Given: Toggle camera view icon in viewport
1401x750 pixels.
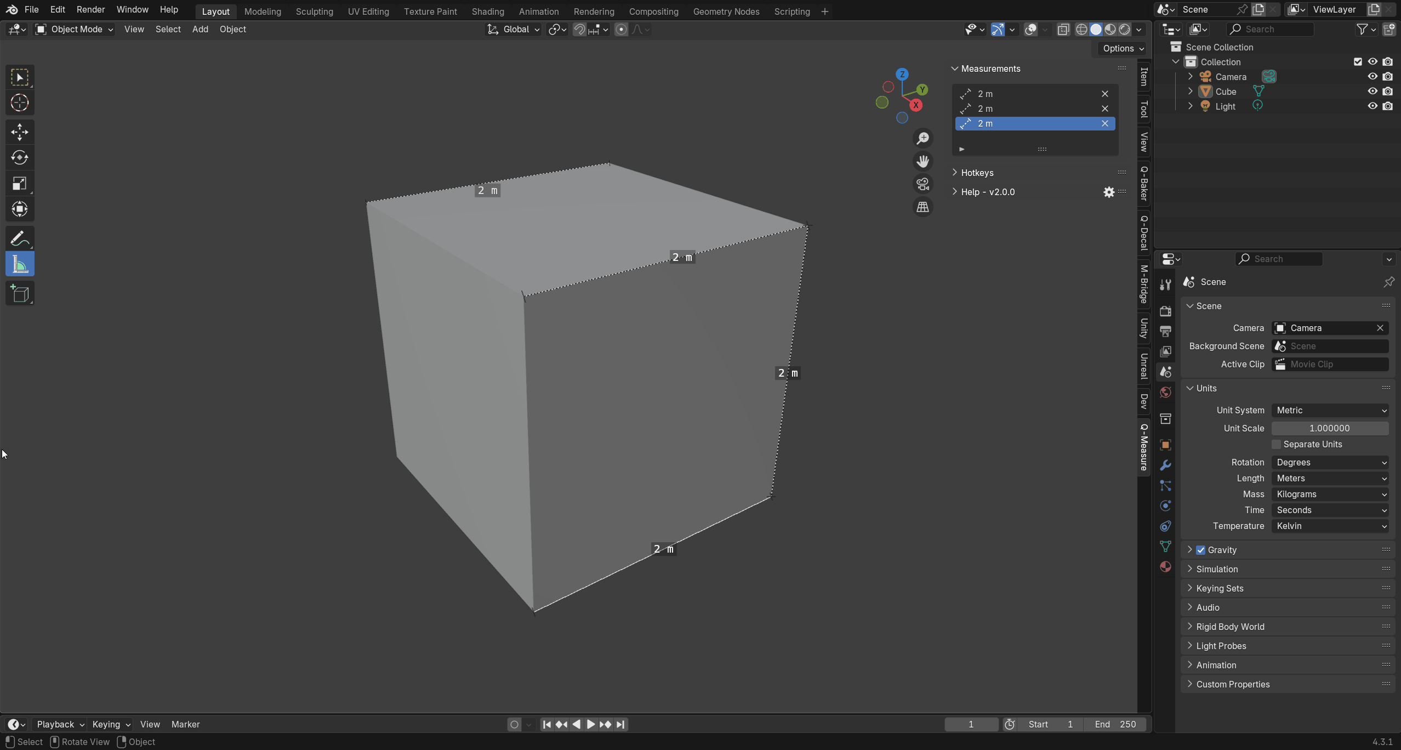Looking at the screenshot, I should coord(923,184).
